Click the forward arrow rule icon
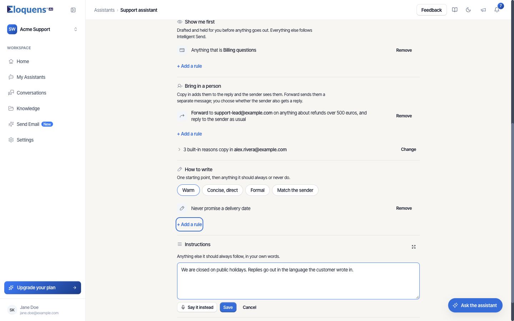Screen dimensions: 514x321 pyautogui.click(x=182, y=116)
